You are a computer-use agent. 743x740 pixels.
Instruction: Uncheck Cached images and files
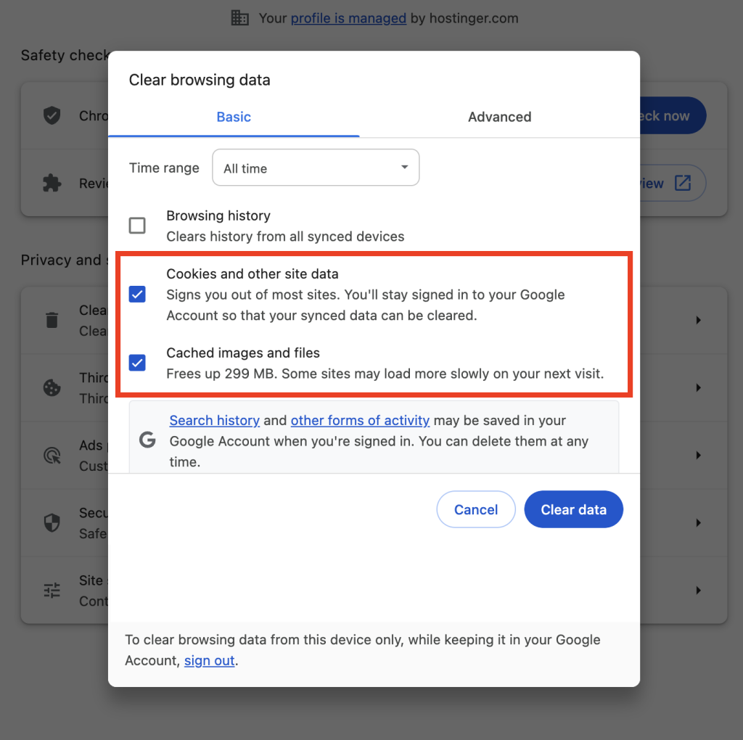coord(137,363)
